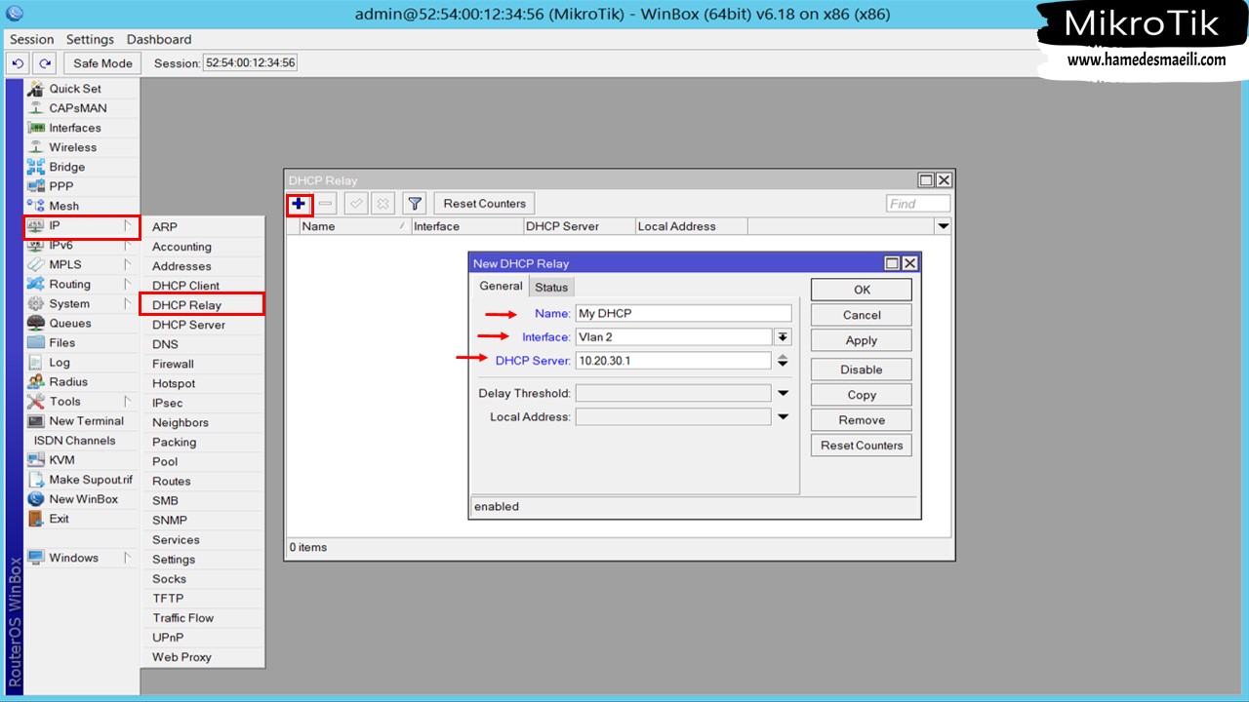Open Quick Set in the sidebar
The width and height of the screenshot is (1249, 702).
tap(82, 89)
